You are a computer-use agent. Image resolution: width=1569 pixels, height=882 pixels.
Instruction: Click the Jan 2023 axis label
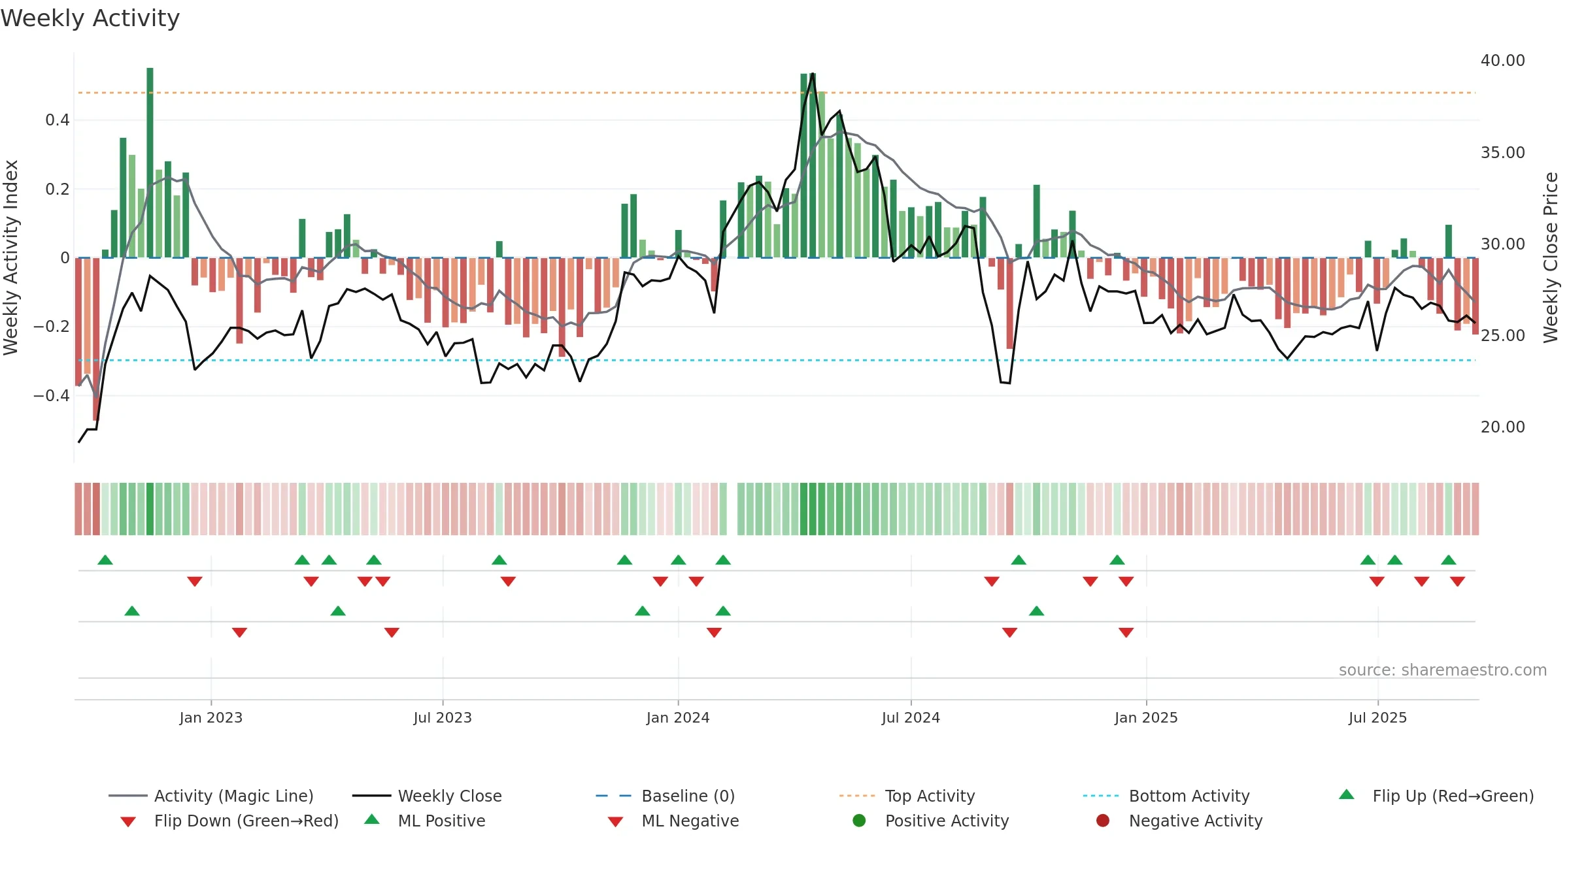click(x=211, y=717)
